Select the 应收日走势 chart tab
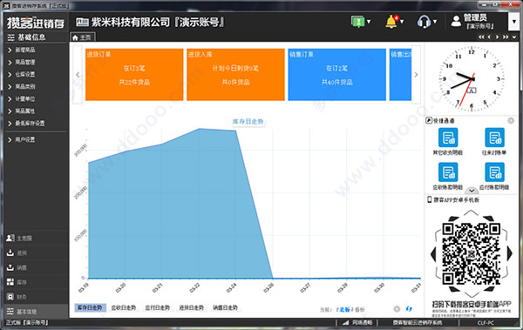Image resolution: width=523 pixels, height=330 pixels. (x=124, y=307)
